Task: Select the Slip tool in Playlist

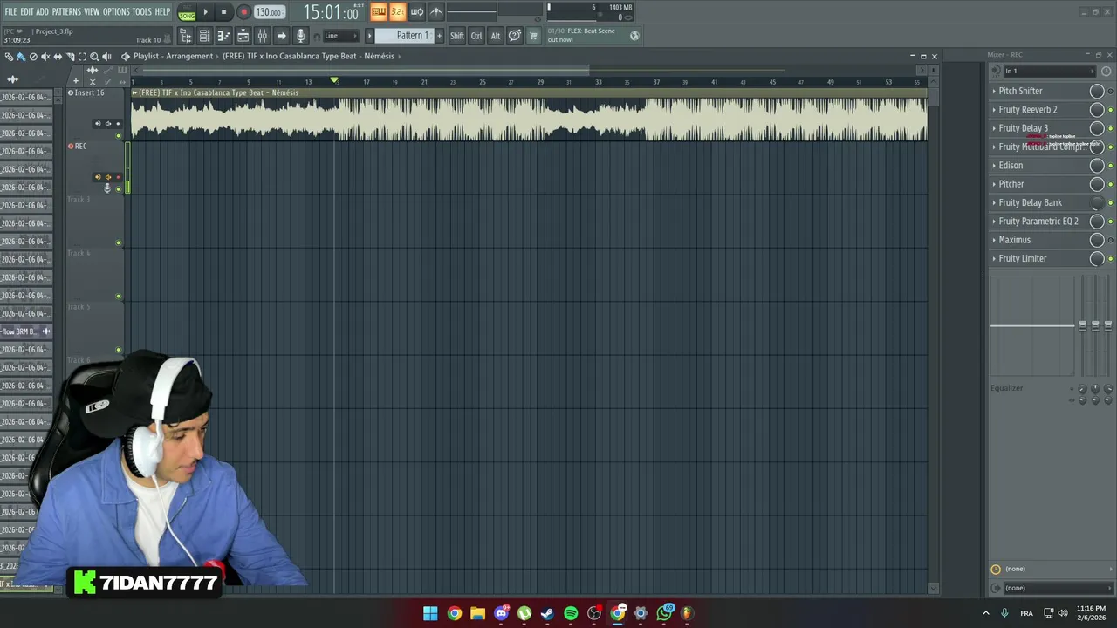Action: coord(58,57)
